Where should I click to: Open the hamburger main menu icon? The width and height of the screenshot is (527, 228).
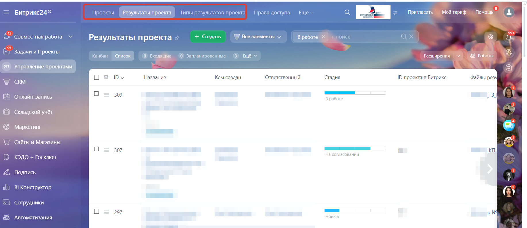(6, 12)
